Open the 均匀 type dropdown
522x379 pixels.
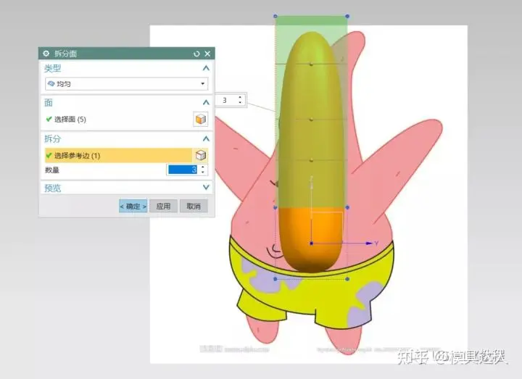pos(126,84)
